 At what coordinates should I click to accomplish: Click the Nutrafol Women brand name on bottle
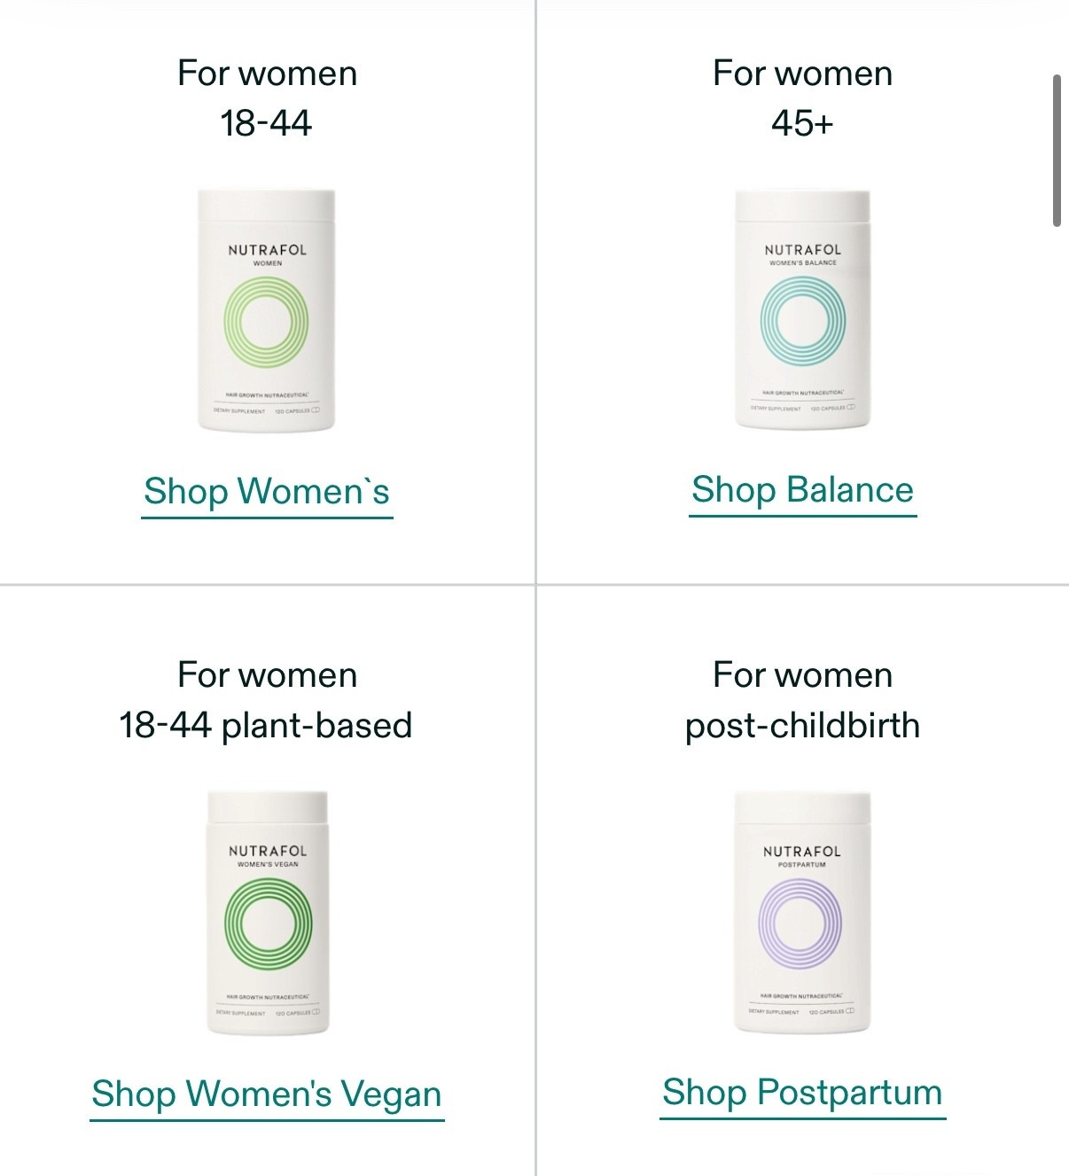[267, 250]
